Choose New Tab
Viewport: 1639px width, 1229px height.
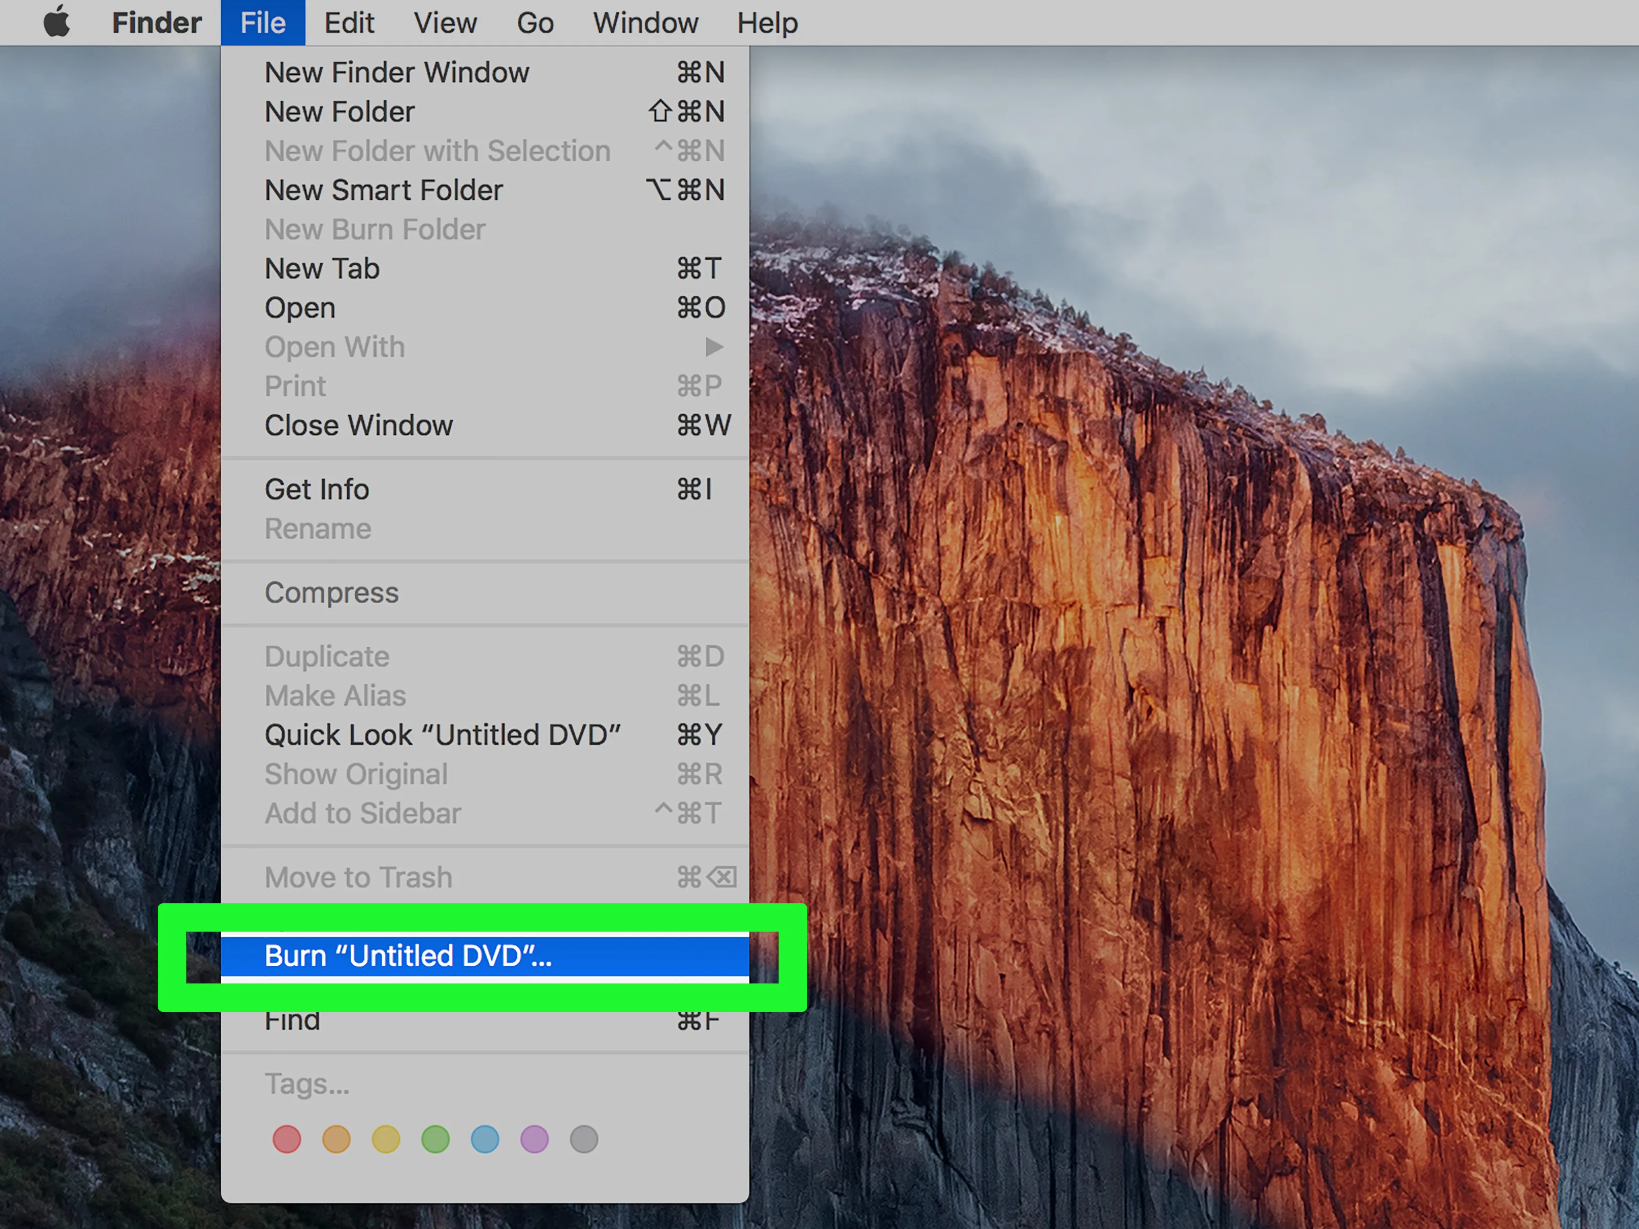tap(485, 269)
